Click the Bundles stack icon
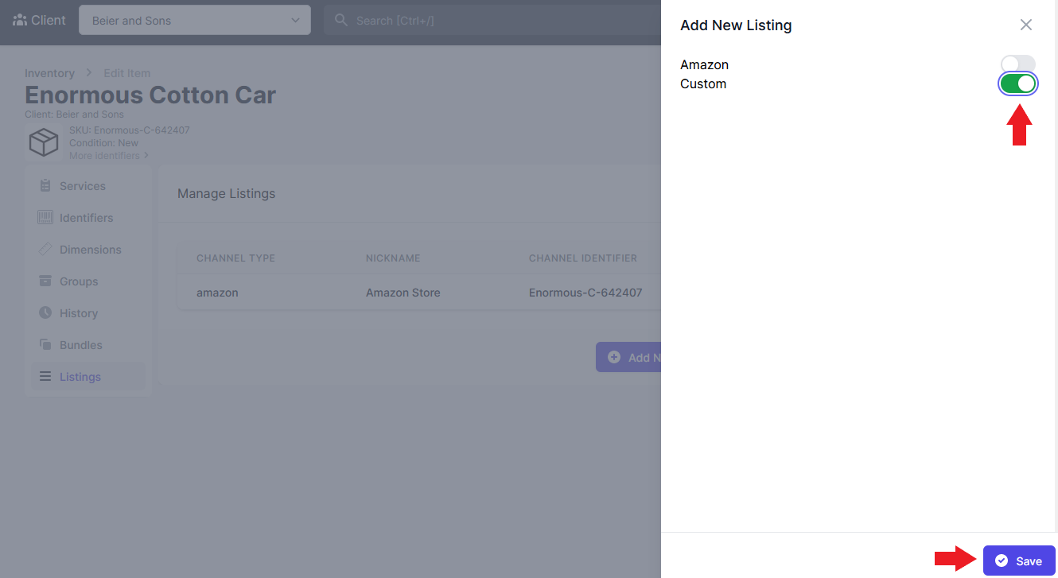The width and height of the screenshot is (1058, 578). click(x=45, y=344)
